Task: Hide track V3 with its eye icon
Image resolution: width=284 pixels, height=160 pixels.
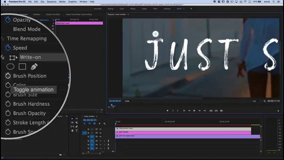Action: pos(100,129)
